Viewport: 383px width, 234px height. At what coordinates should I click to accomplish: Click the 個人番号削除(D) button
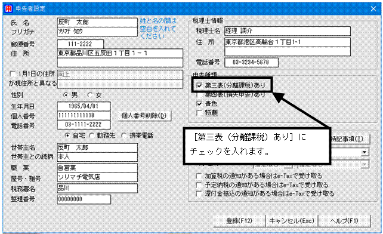[144, 116]
